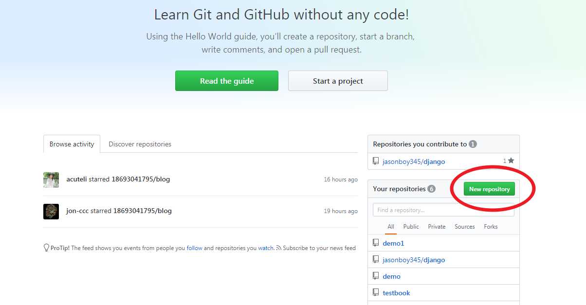Filter repositories by Public
586x305 pixels.
[x=411, y=227]
